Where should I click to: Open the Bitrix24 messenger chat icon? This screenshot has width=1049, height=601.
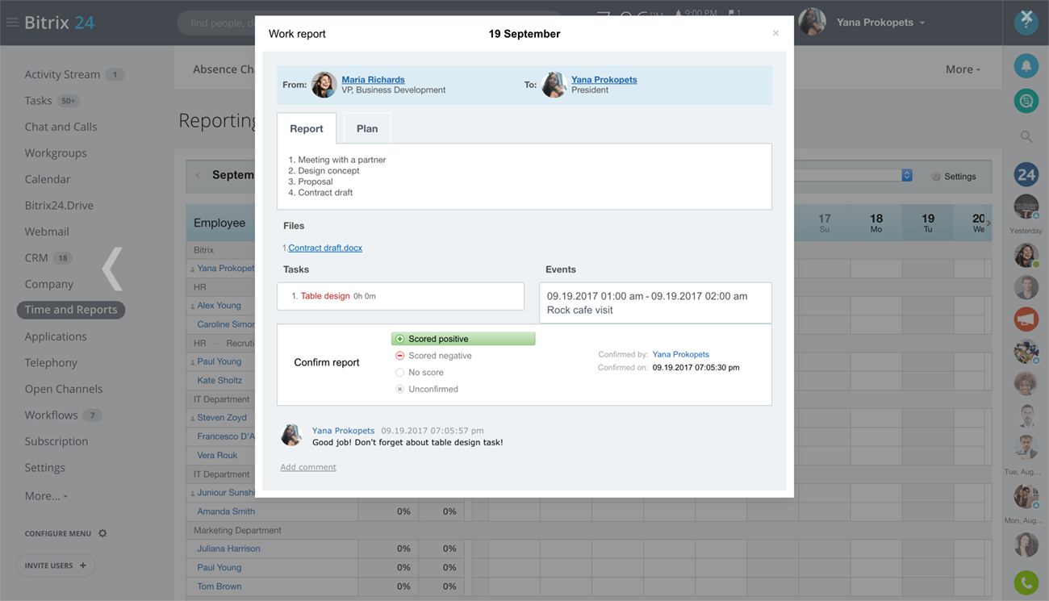point(1026,101)
